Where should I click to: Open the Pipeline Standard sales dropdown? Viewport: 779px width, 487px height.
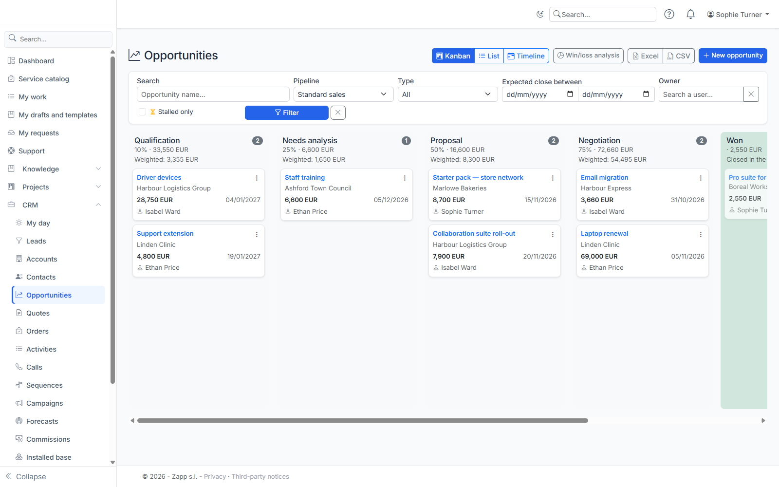343,94
